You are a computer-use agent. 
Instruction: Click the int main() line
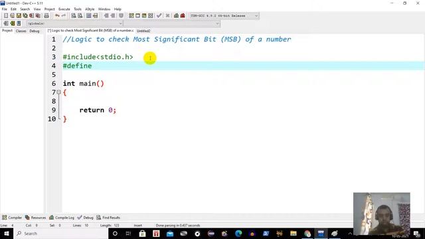click(84, 84)
